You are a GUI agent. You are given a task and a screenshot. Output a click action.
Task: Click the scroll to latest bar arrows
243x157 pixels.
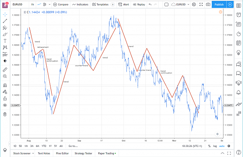point(217,134)
